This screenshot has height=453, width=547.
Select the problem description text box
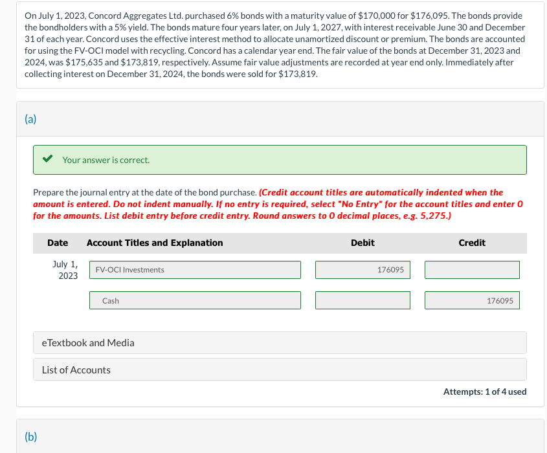coord(273,45)
